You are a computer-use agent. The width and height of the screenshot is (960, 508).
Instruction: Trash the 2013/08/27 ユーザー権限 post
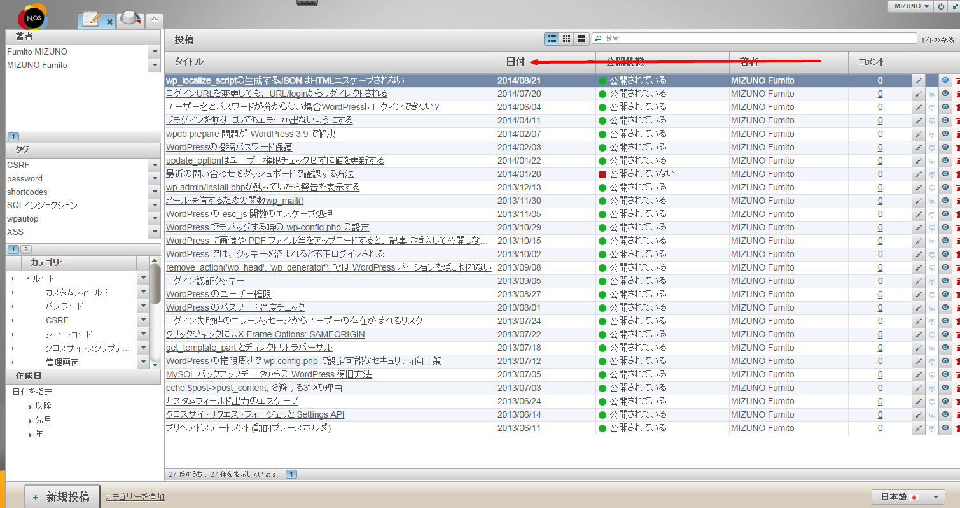point(958,294)
